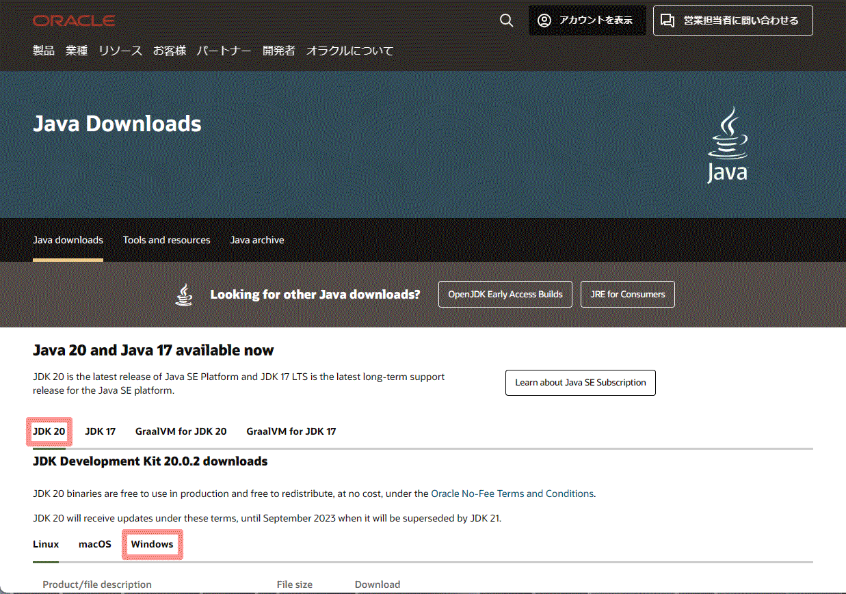
Task: Click Learn about Java SE Subscription
Action: 580,383
